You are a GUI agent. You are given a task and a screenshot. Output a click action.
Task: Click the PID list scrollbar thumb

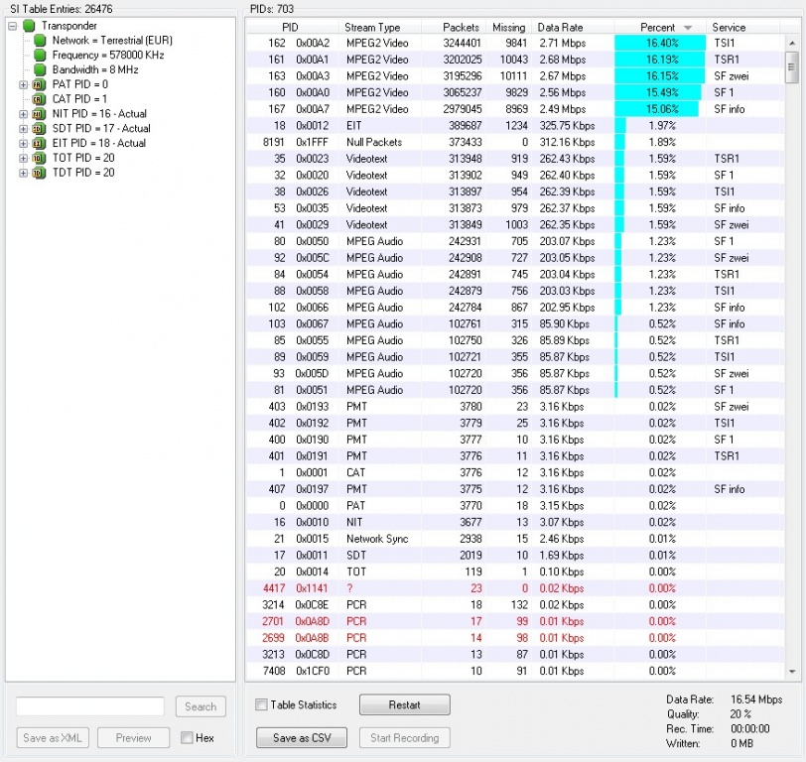(x=792, y=66)
